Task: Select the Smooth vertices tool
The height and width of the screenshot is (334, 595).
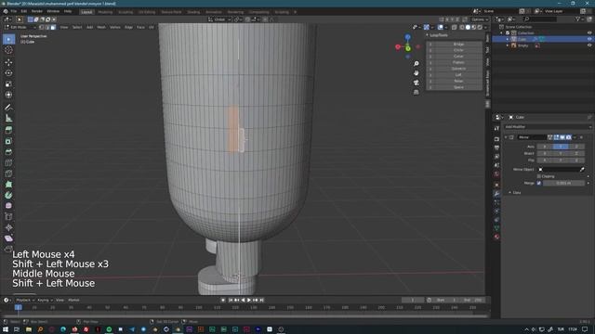Action: pyautogui.click(x=8, y=206)
